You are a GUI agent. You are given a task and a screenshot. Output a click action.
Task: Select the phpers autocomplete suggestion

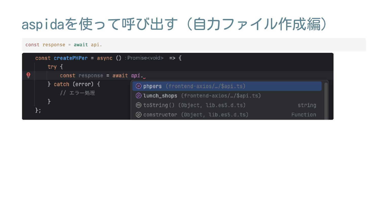click(227, 86)
